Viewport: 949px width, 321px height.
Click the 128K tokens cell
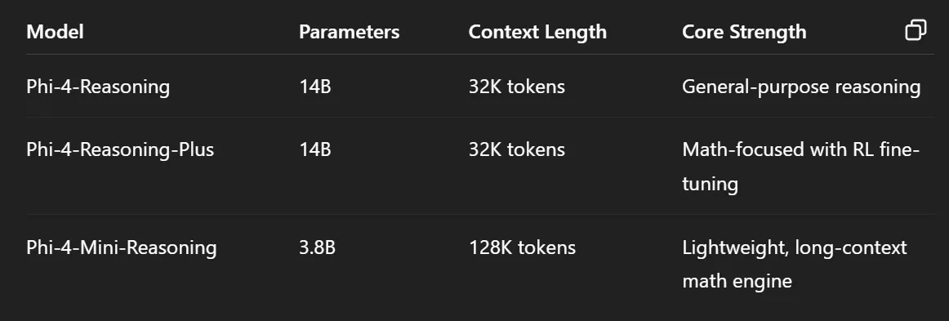(x=522, y=247)
